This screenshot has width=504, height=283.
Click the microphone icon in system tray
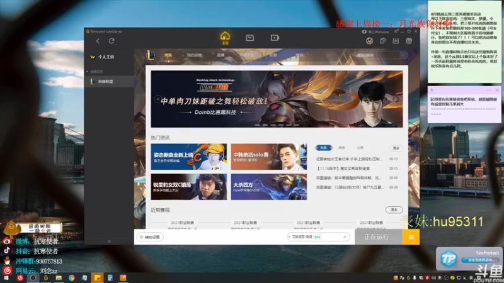pyautogui.click(x=415, y=278)
